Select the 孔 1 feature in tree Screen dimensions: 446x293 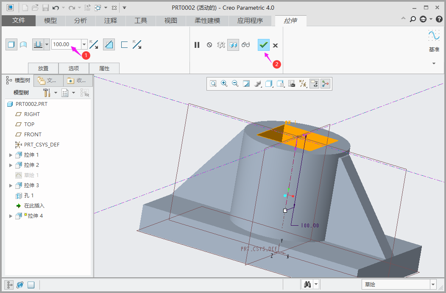[x=29, y=196]
